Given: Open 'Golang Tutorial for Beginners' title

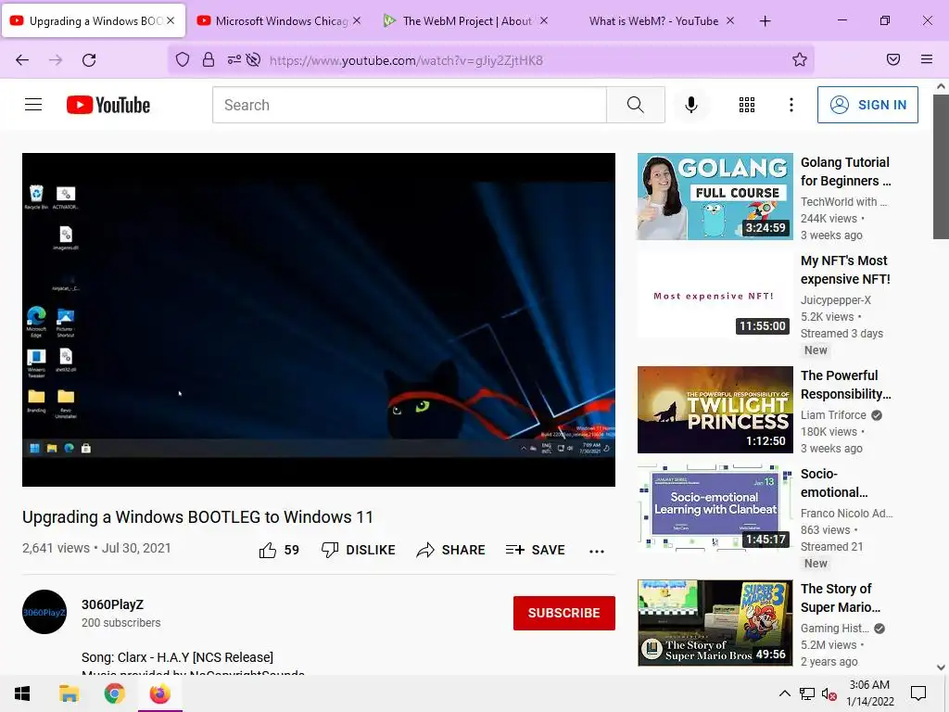Looking at the screenshot, I should (845, 172).
